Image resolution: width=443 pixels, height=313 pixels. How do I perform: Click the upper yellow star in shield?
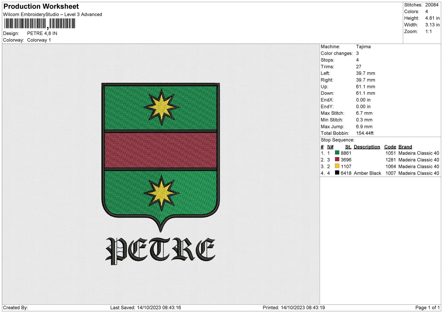pyautogui.click(x=161, y=107)
